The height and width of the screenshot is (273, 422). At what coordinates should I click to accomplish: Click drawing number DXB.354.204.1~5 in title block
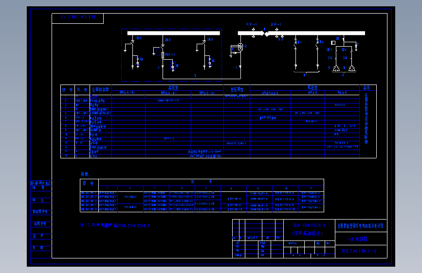click(x=359, y=251)
